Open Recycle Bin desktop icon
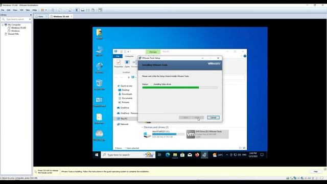The height and width of the screenshot is (184, 327). point(99,84)
